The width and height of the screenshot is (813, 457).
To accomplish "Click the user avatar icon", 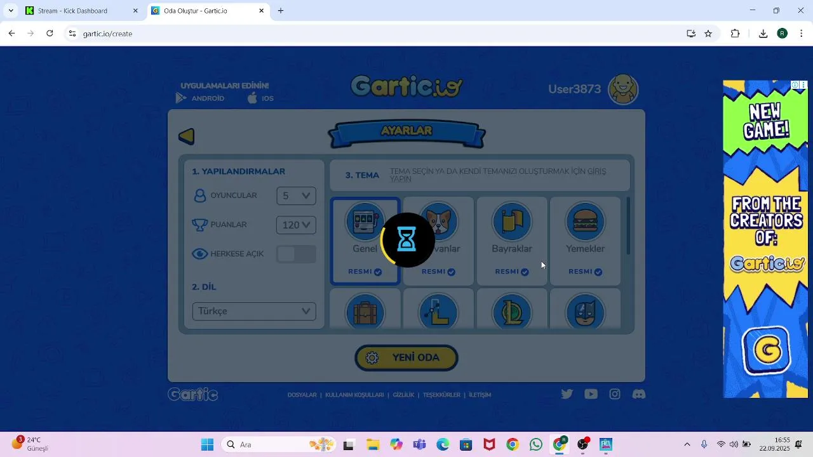I will click(x=623, y=89).
